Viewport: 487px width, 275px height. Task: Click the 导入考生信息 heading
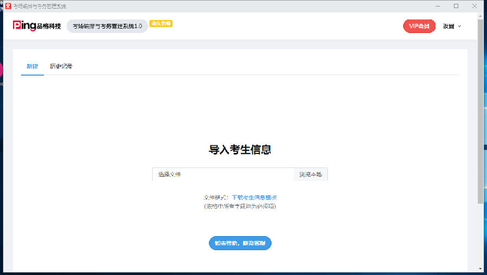(x=240, y=150)
